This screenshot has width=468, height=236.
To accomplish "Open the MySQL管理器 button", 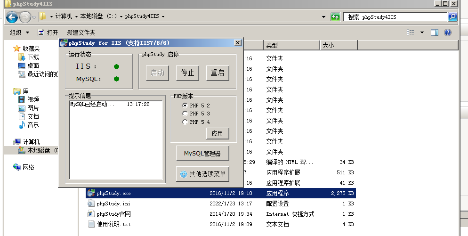I will (202, 153).
